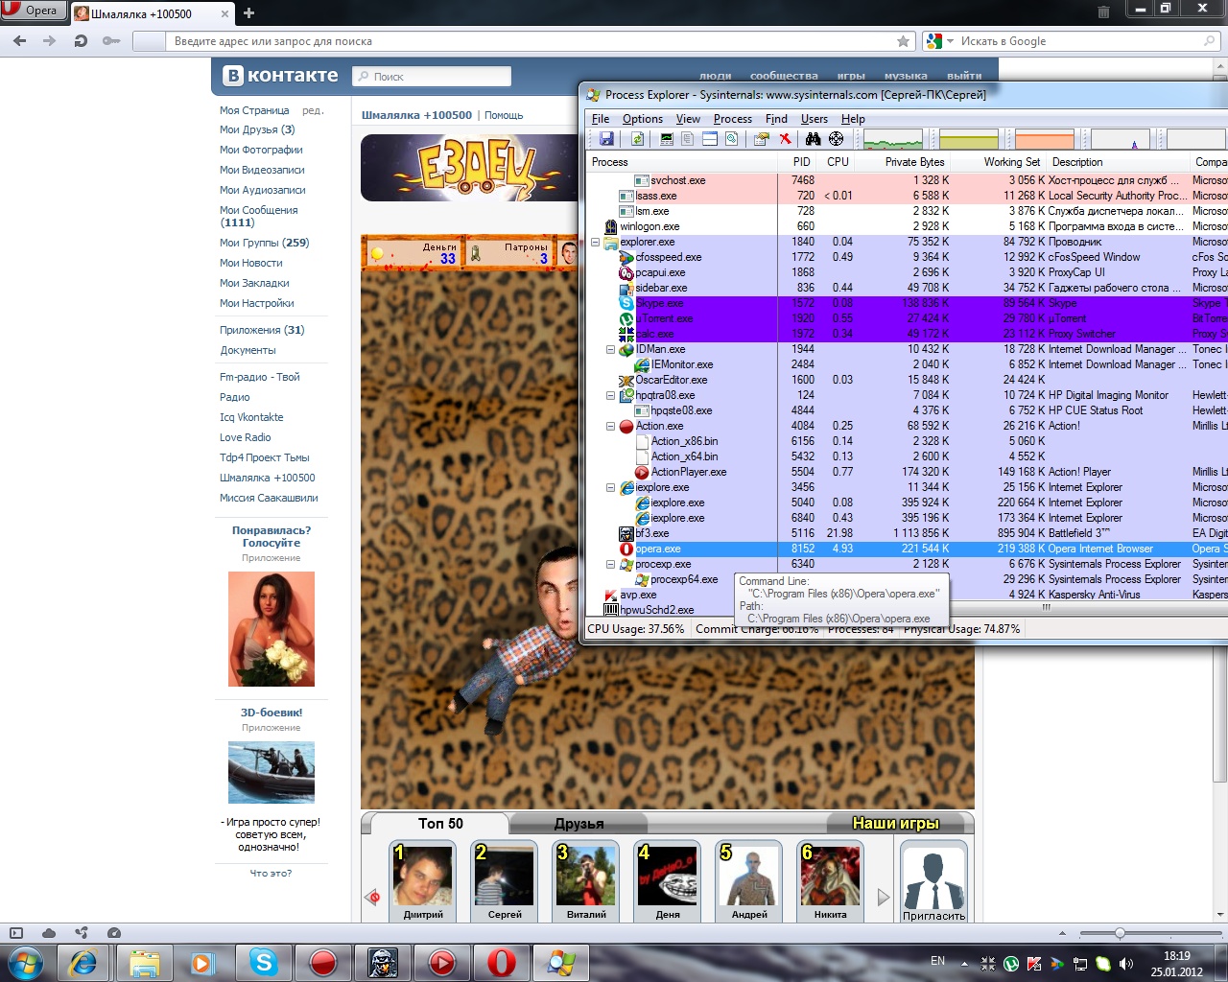The image size is (1228, 982).
Task: Open the Options menu in Process Explorer
Action: [x=642, y=119]
